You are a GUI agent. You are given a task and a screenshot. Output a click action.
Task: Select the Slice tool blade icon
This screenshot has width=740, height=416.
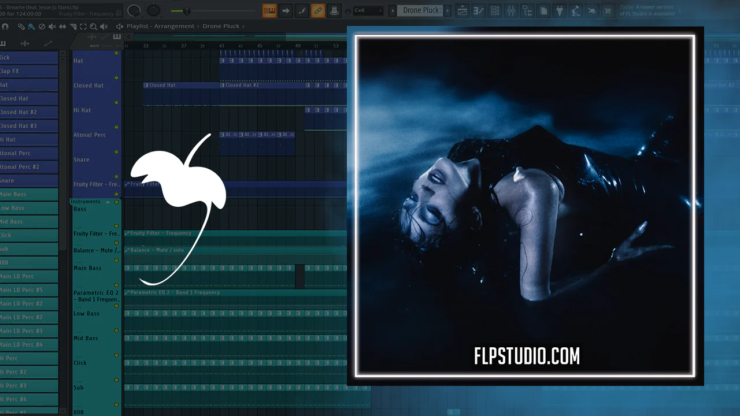pos(73,27)
